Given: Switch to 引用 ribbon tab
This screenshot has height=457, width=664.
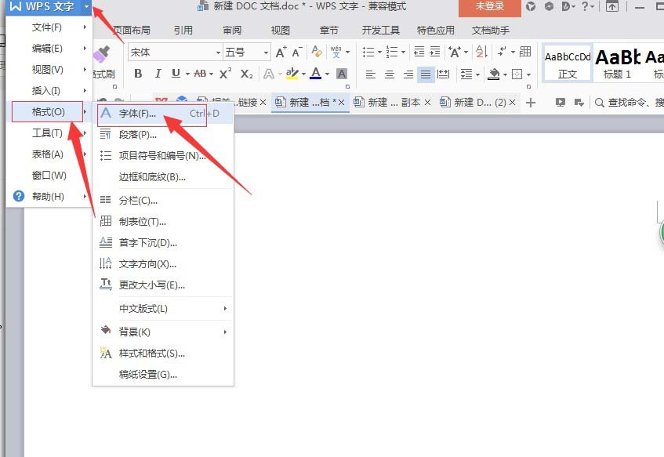Looking at the screenshot, I should point(183,31).
